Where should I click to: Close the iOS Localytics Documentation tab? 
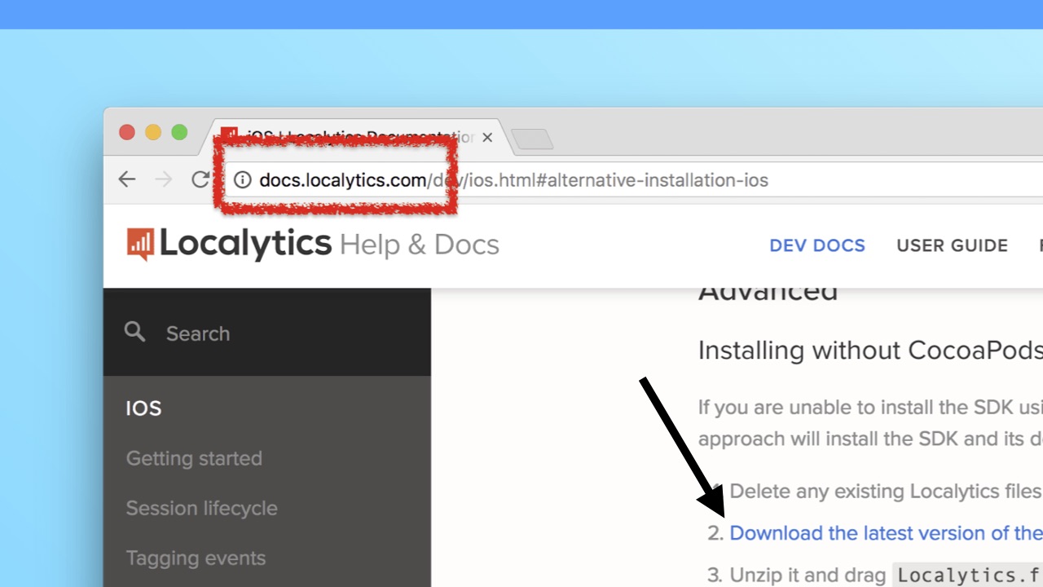click(x=487, y=138)
